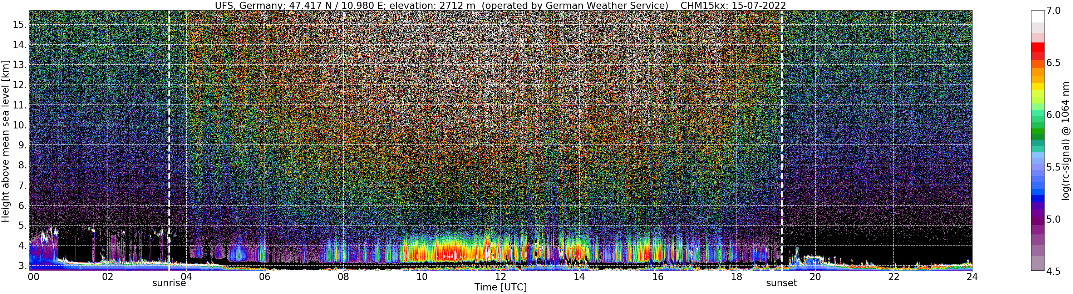Select the 'sunrise' label below the time axis
The width and height of the screenshot is (1073, 294).
pos(169,284)
